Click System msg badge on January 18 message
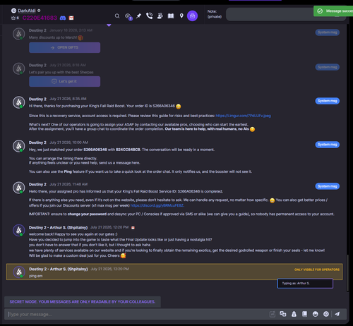 pyautogui.click(x=328, y=32)
